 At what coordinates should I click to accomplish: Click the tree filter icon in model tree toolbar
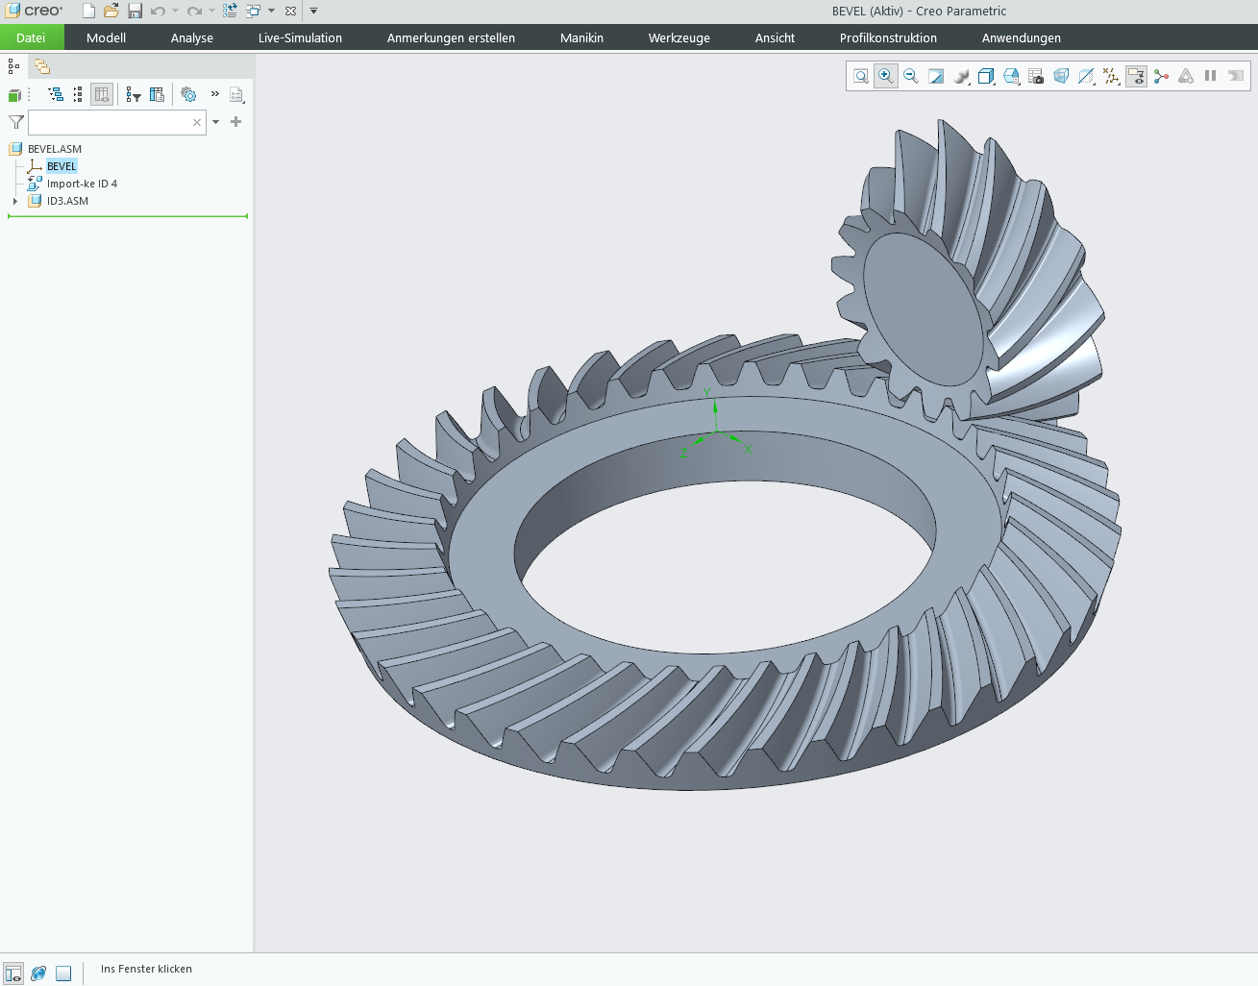134,95
